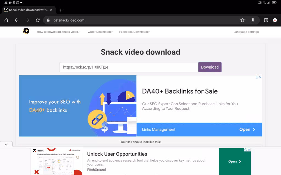Image resolution: width=281 pixels, height=175 pixels.
Task: Open How to download Snack video? page
Action: coord(58,32)
